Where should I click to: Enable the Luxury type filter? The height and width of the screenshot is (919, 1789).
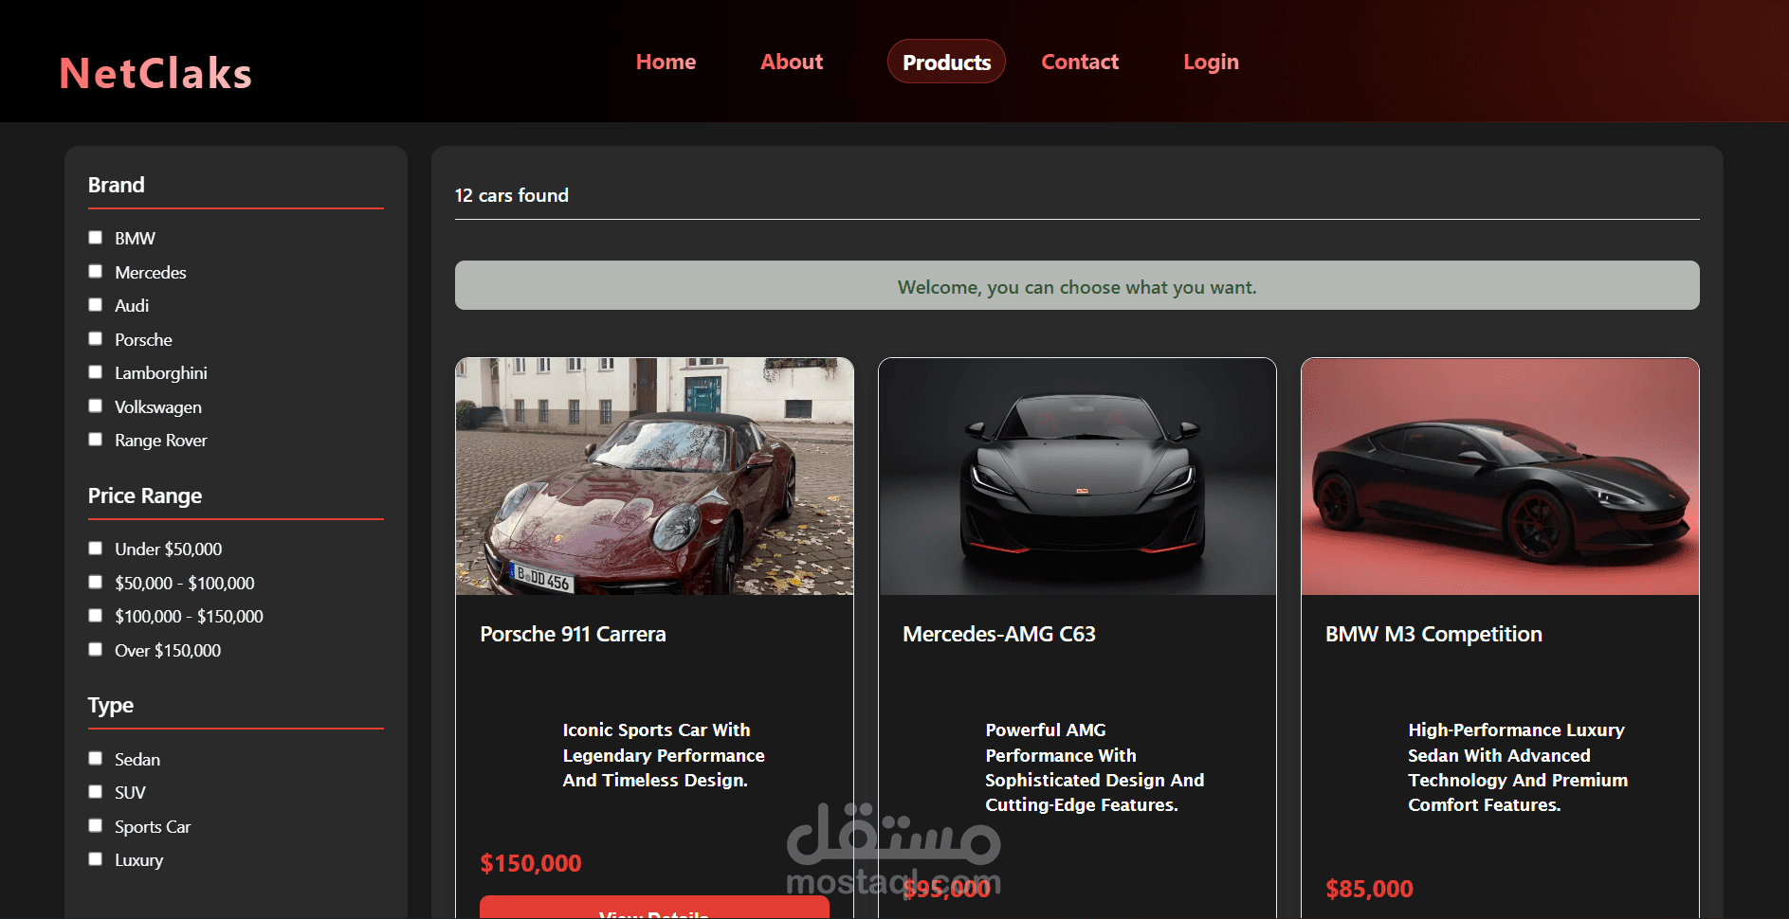click(95, 859)
